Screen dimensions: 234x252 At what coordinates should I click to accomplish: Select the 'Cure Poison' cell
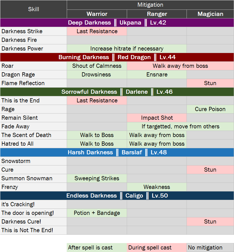(210, 109)
